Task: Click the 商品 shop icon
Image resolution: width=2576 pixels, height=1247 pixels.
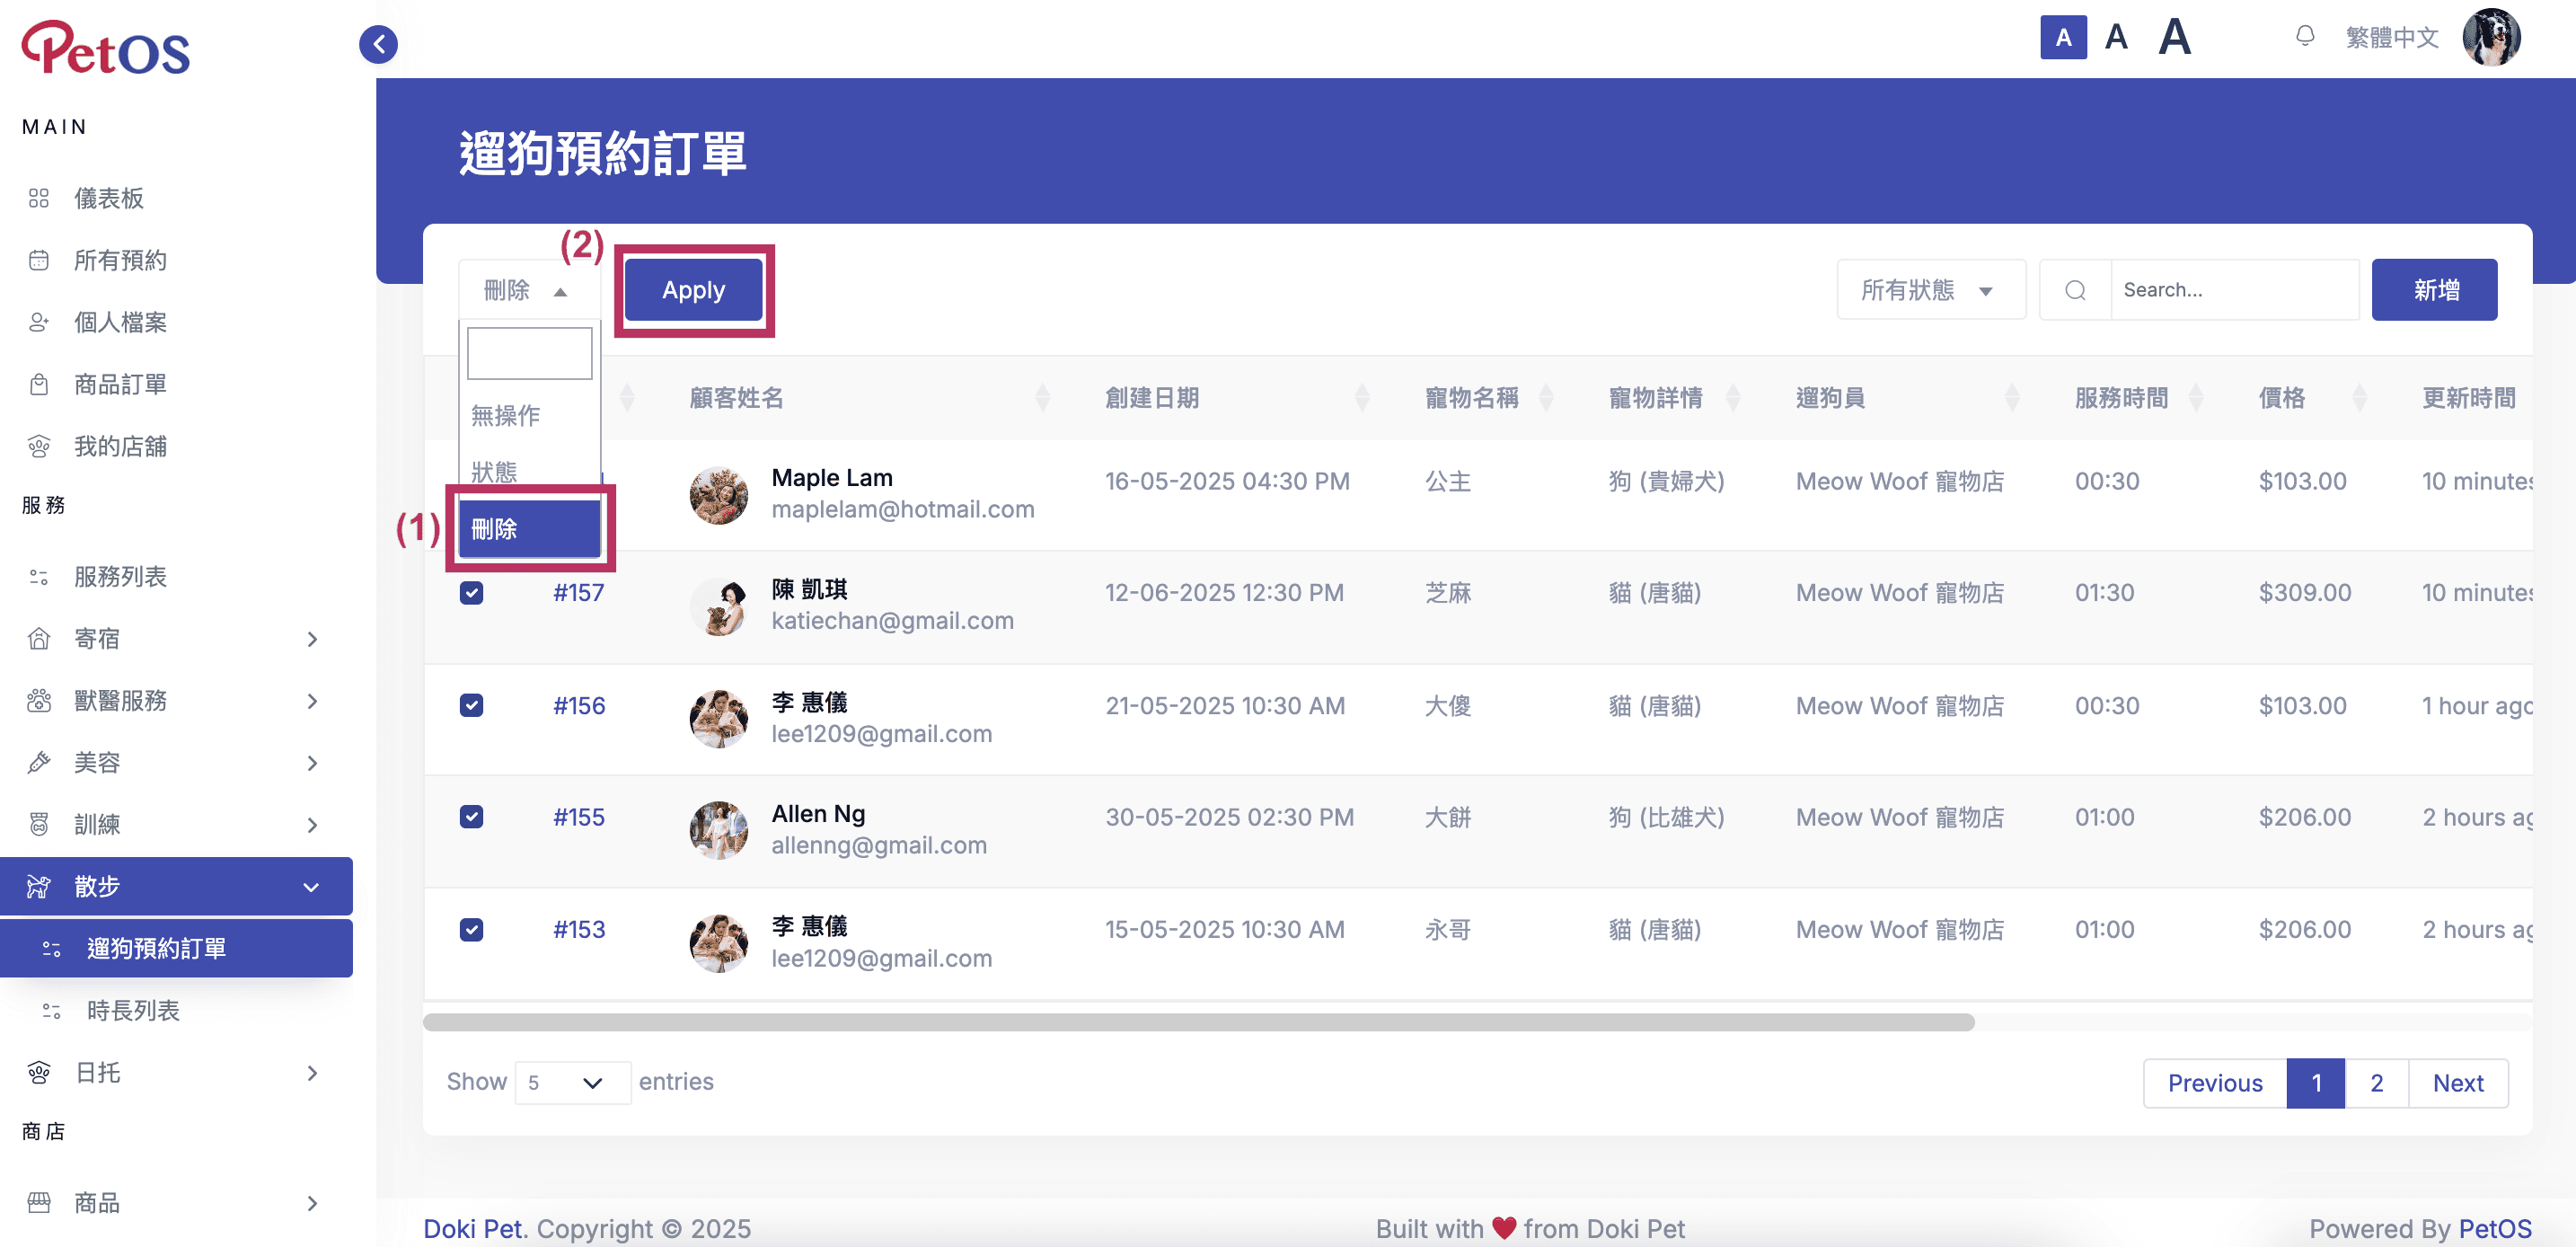Action: [39, 1202]
